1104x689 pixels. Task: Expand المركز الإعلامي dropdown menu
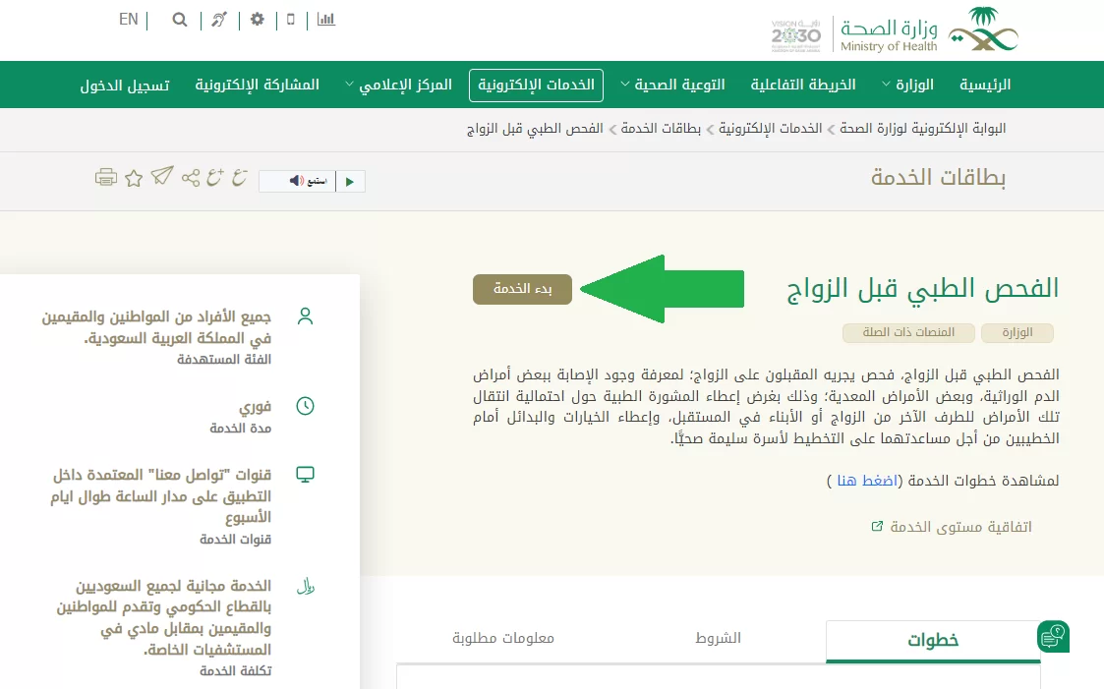(398, 85)
